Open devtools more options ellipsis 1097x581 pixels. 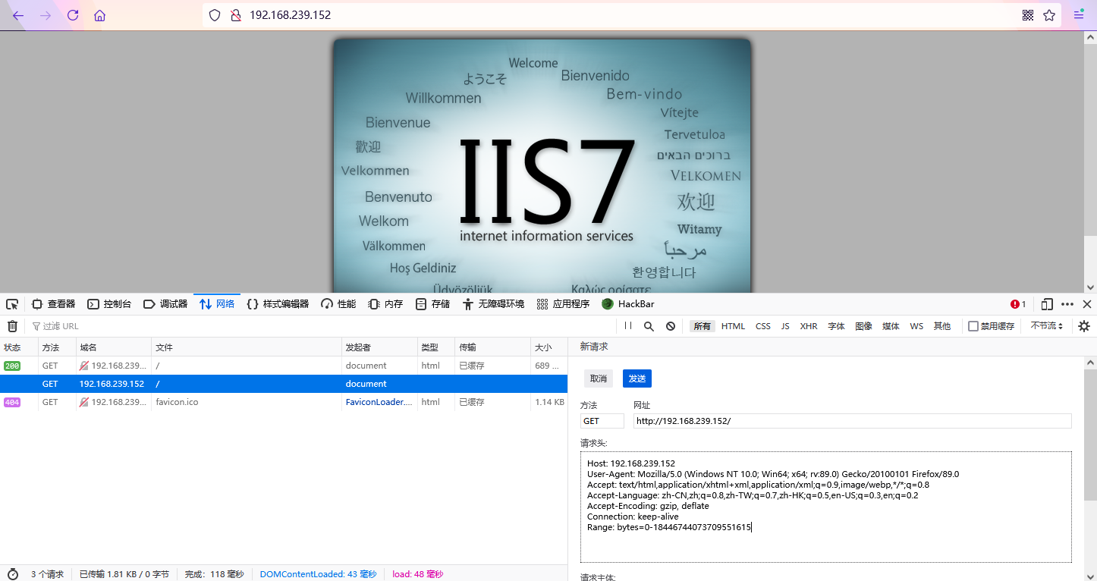point(1067,304)
